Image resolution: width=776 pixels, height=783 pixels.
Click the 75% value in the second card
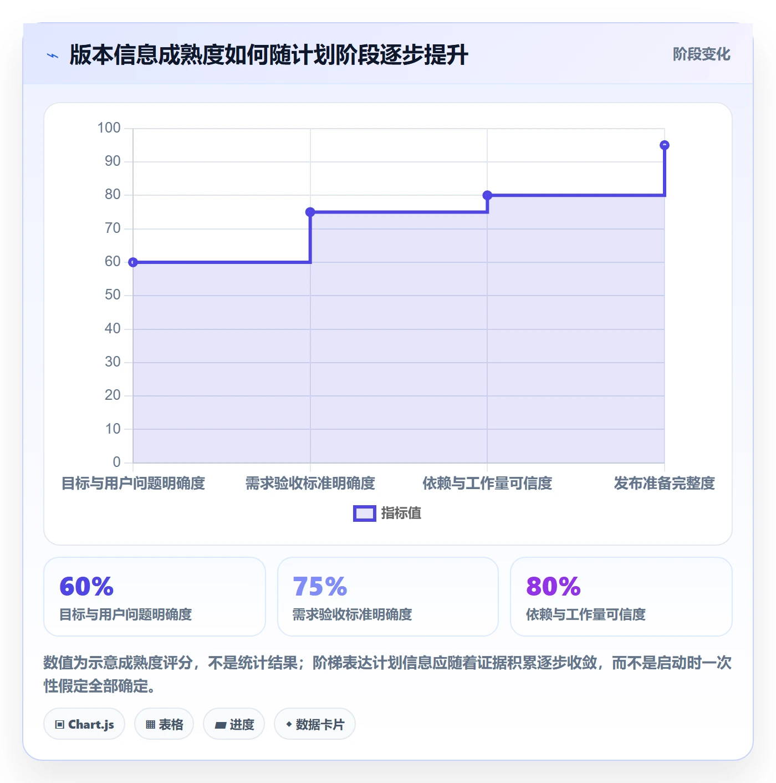coord(320,587)
